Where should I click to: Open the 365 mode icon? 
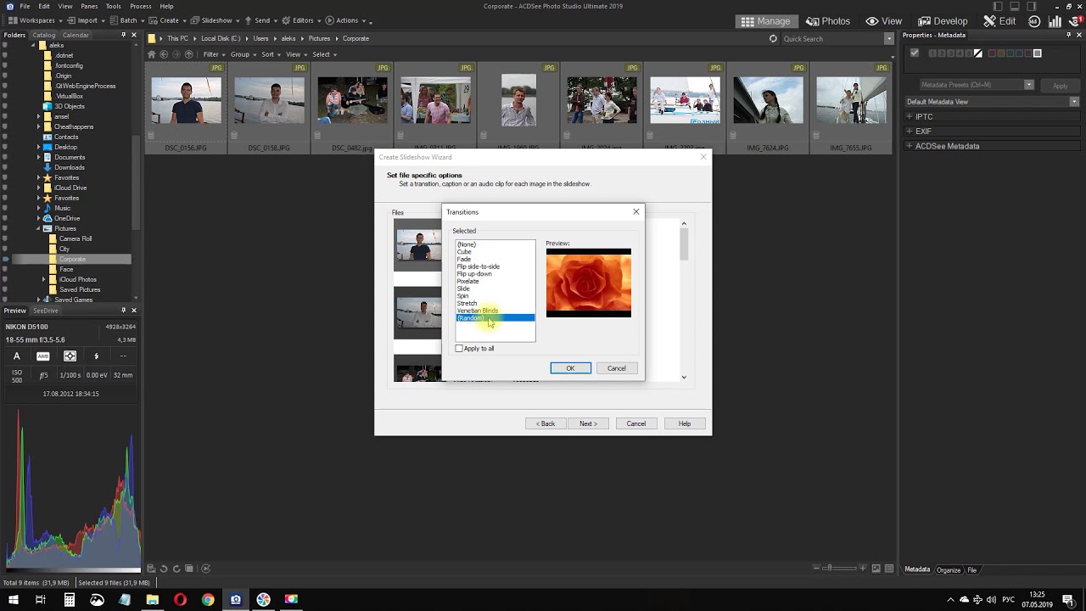click(1033, 21)
